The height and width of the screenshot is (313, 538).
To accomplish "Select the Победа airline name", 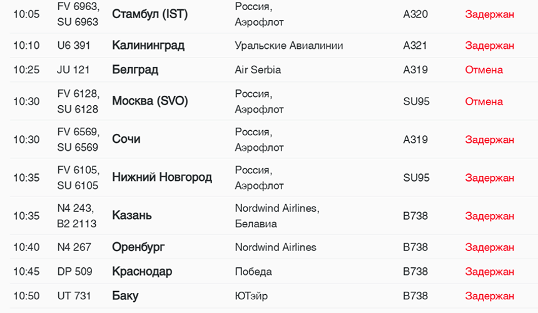I will pyautogui.click(x=253, y=272).
